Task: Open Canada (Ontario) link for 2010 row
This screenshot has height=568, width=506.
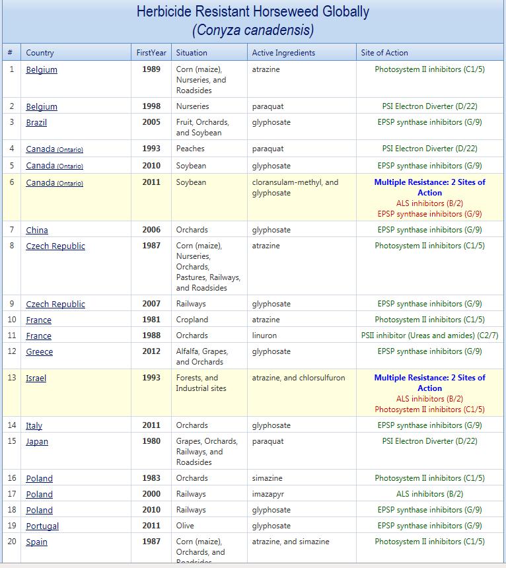Action: click(x=54, y=166)
